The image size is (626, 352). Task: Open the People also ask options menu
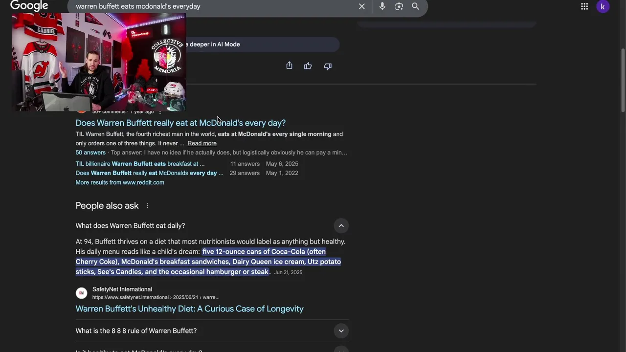(x=147, y=206)
